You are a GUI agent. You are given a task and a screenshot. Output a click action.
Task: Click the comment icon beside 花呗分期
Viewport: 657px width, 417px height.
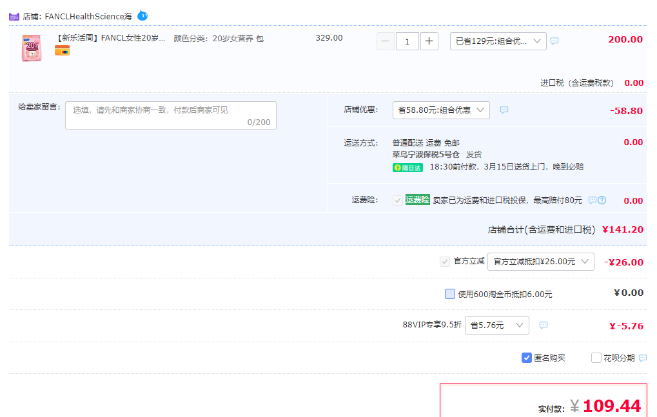click(x=643, y=358)
